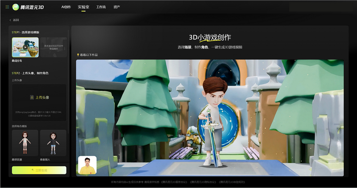
Task: Click the 上传头像 upload text
Action: click(x=42, y=97)
